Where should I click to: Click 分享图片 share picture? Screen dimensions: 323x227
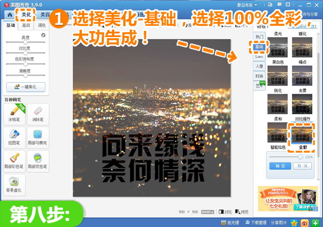pos(279,223)
